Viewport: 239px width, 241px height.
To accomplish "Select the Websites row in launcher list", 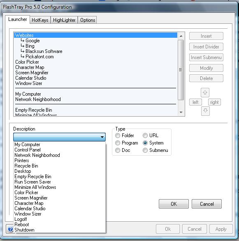I will coord(95,35).
